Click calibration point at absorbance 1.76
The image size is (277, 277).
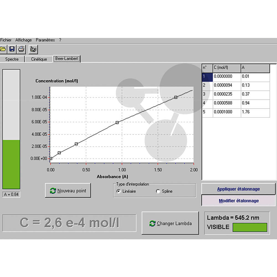[x=176, y=97]
